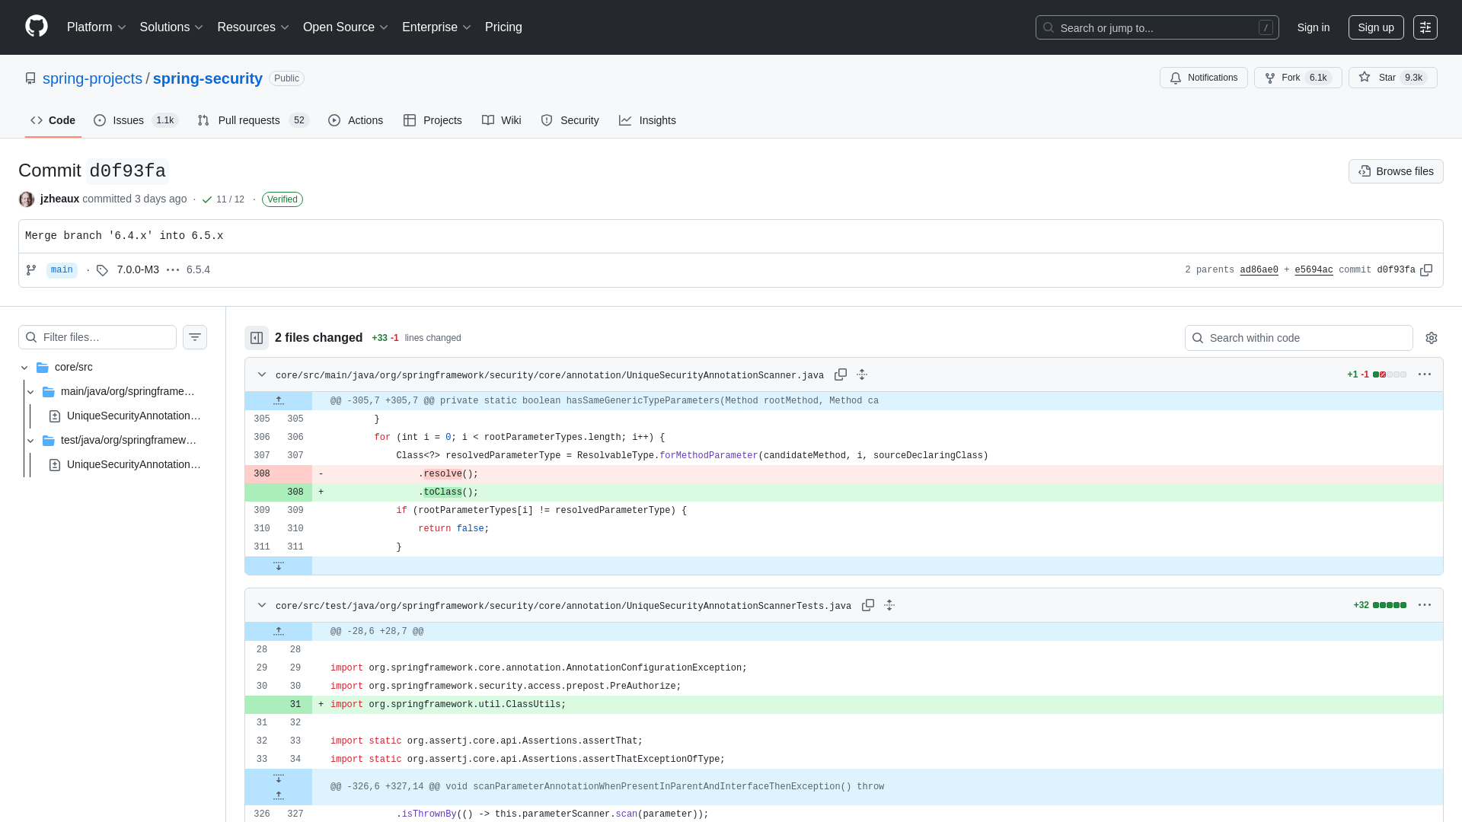Click the Verified signature badge
Viewport: 1462px width, 822px height.
[283, 199]
